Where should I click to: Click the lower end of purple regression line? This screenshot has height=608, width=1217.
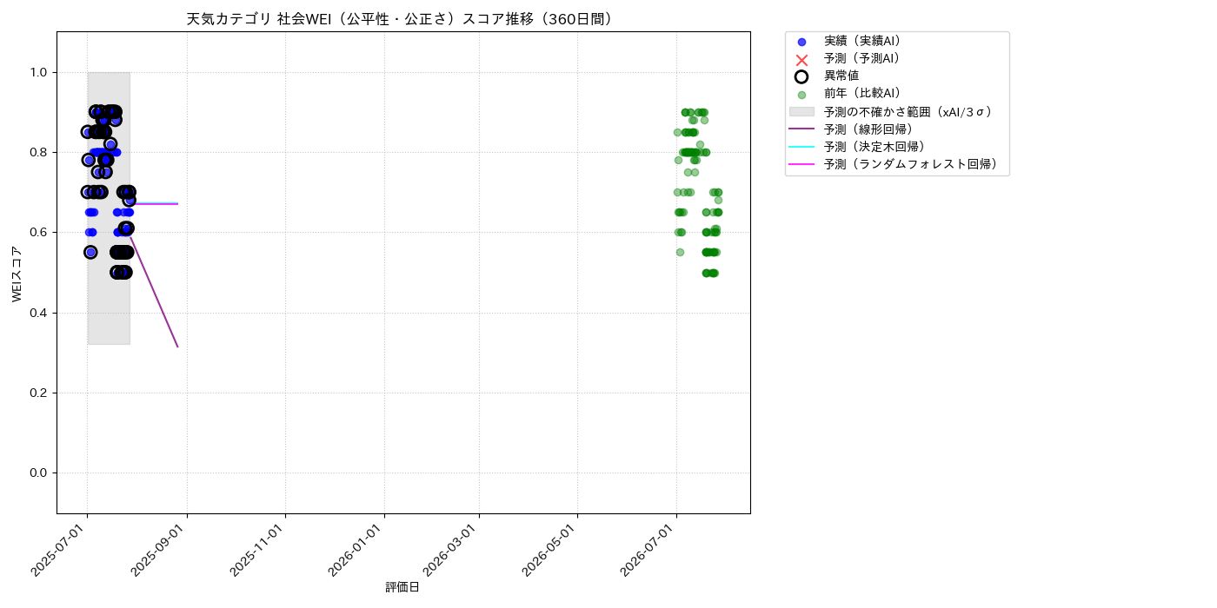coord(177,347)
